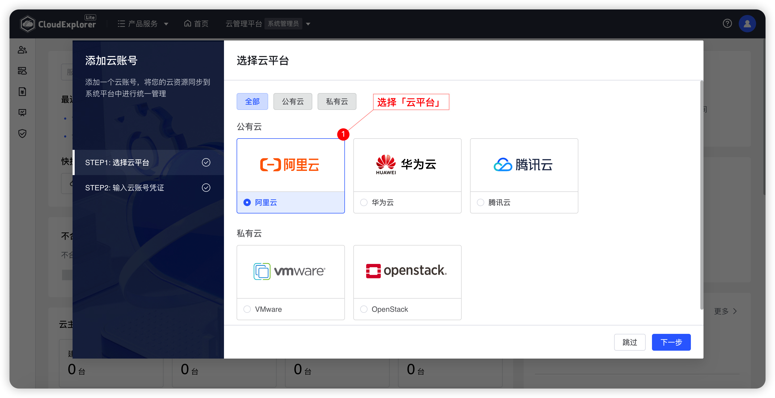This screenshot has height=398, width=775.
Task: Click the 跳过 button to skip setup
Action: coord(630,342)
